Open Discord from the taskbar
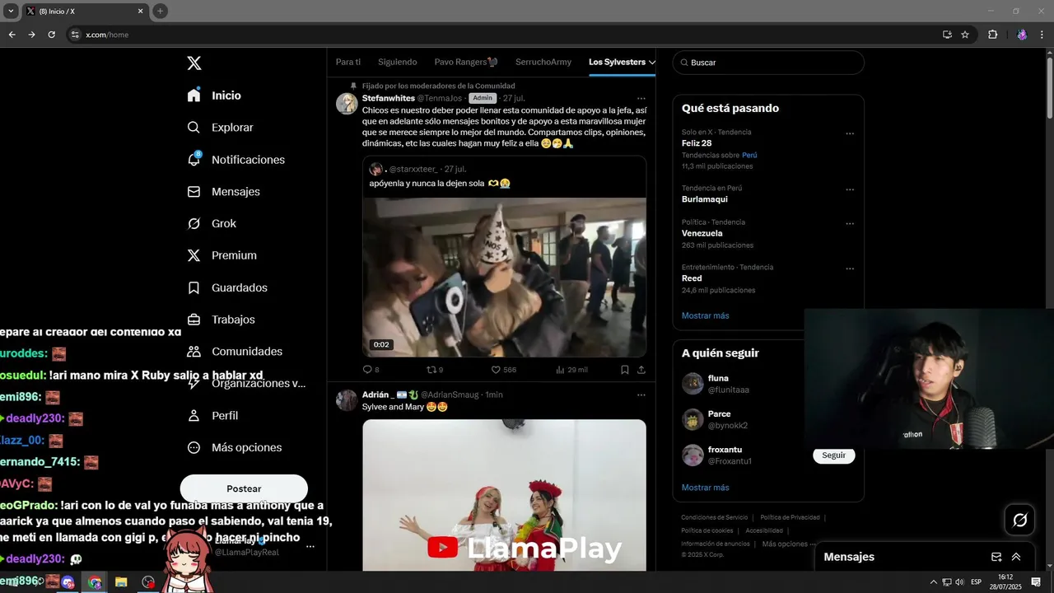1054x593 pixels. 68,582
